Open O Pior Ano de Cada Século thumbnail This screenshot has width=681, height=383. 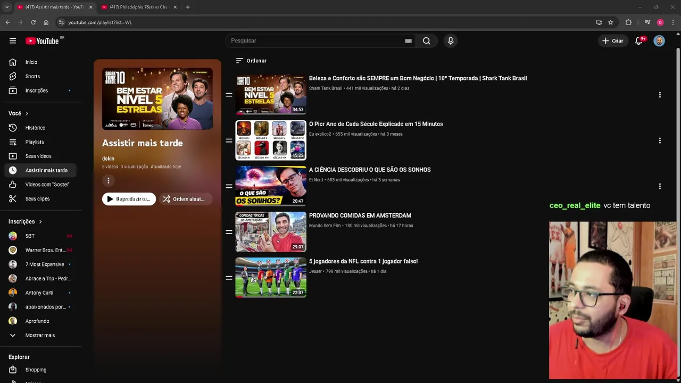271,140
